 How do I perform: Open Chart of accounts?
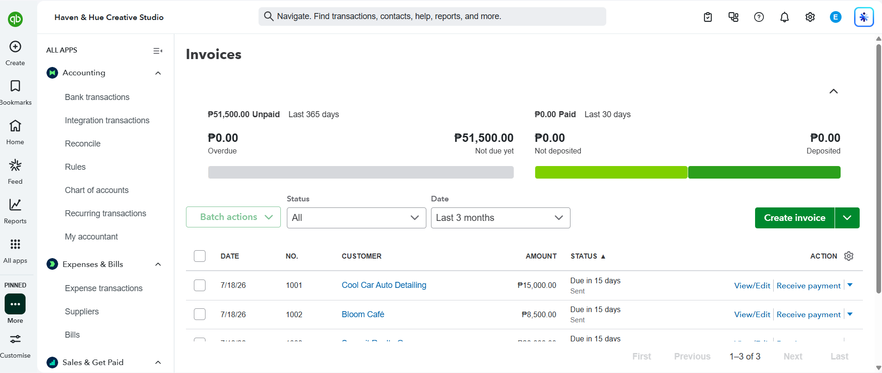(97, 190)
